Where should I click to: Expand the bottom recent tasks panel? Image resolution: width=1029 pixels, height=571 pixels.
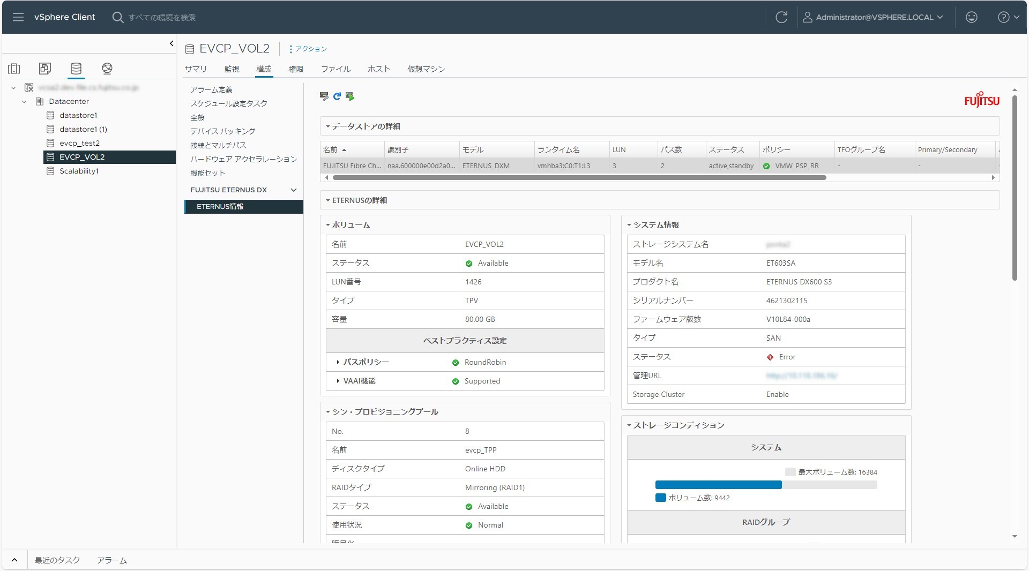click(x=14, y=560)
